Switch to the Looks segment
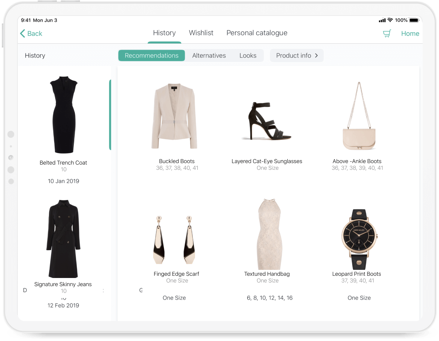439x341 pixels. (248, 56)
